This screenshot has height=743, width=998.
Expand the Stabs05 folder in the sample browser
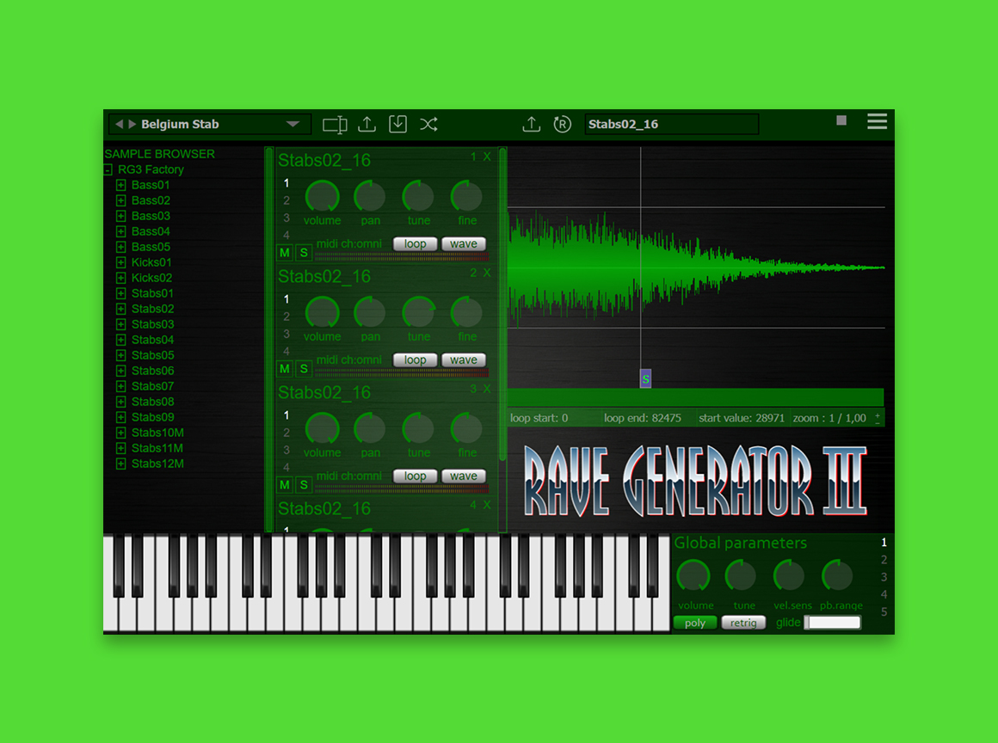pos(120,355)
